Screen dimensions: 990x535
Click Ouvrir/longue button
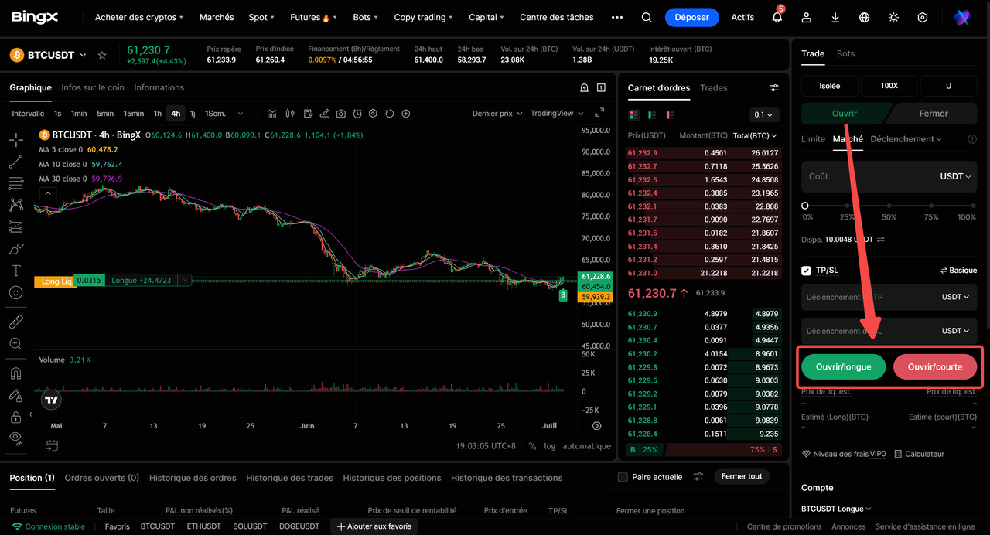click(x=843, y=366)
